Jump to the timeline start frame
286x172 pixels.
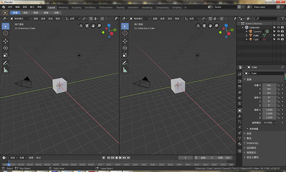pyautogui.click(x=108, y=158)
